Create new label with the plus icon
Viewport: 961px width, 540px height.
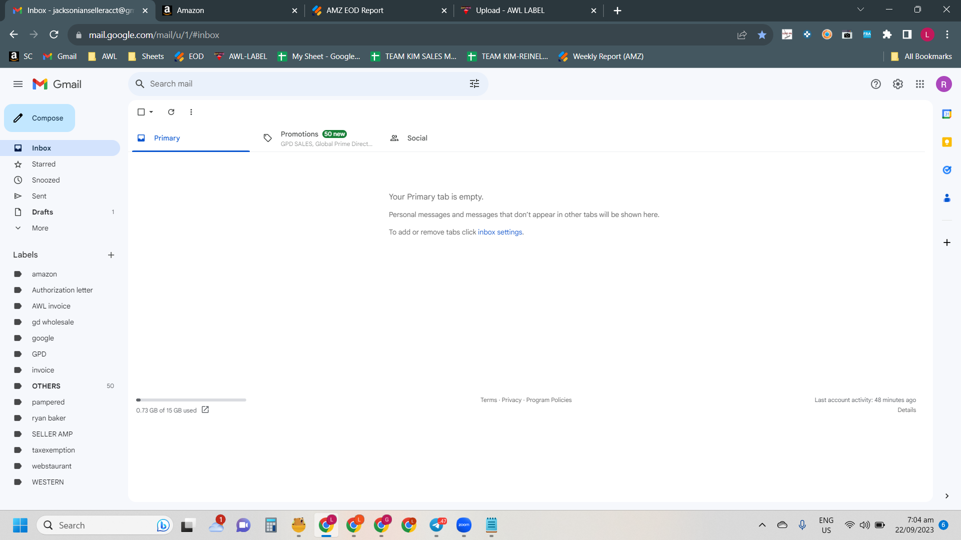111,255
